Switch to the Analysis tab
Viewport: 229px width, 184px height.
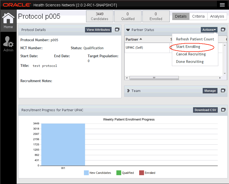coord(217,16)
